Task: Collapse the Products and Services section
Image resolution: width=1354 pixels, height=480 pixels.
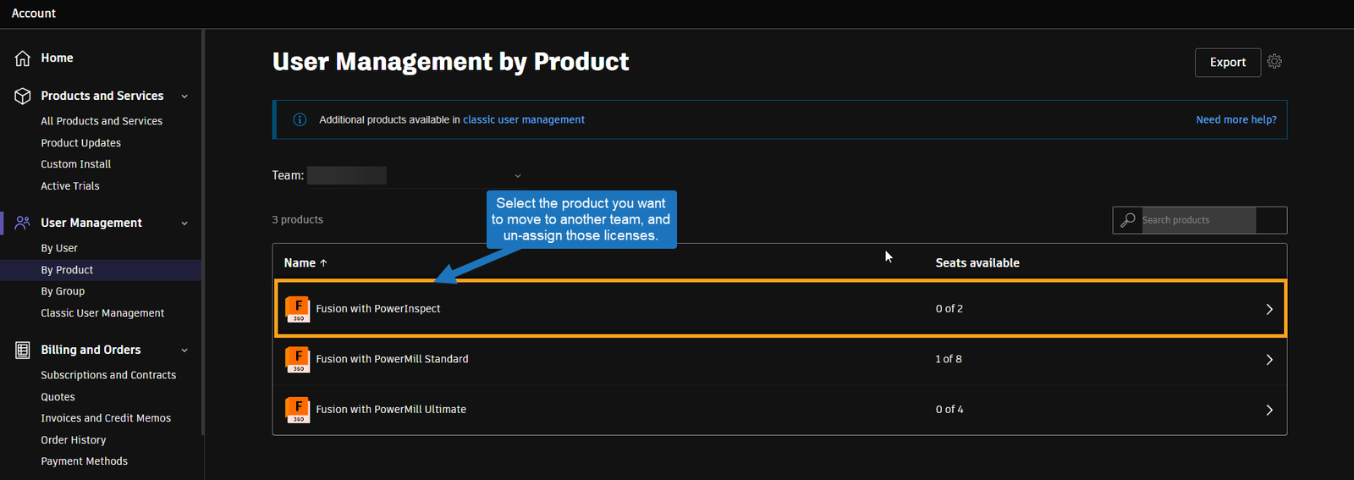Action: (184, 97)
